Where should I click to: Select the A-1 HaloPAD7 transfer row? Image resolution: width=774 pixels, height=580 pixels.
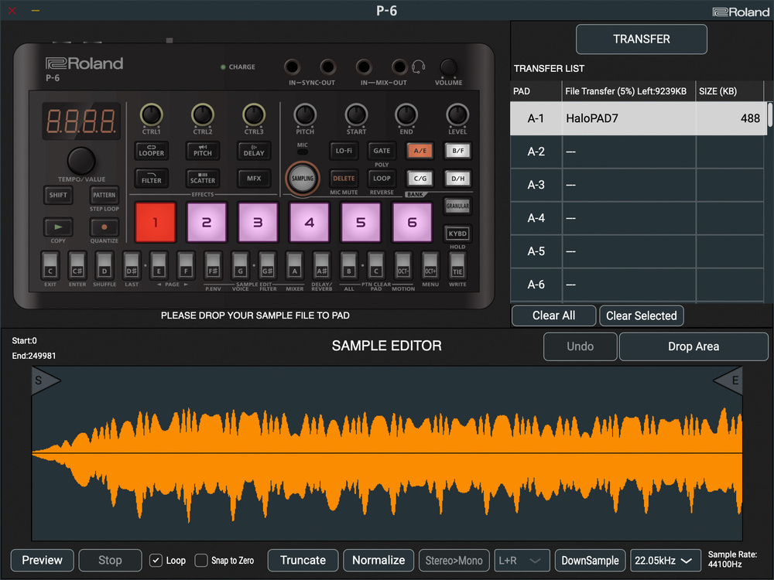[x=638, y=118]
